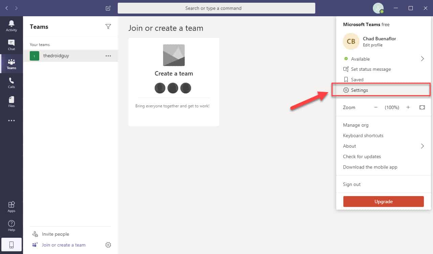433x254 pixels.
Task: Expand the Available status submenu
Action: [422, 59]
